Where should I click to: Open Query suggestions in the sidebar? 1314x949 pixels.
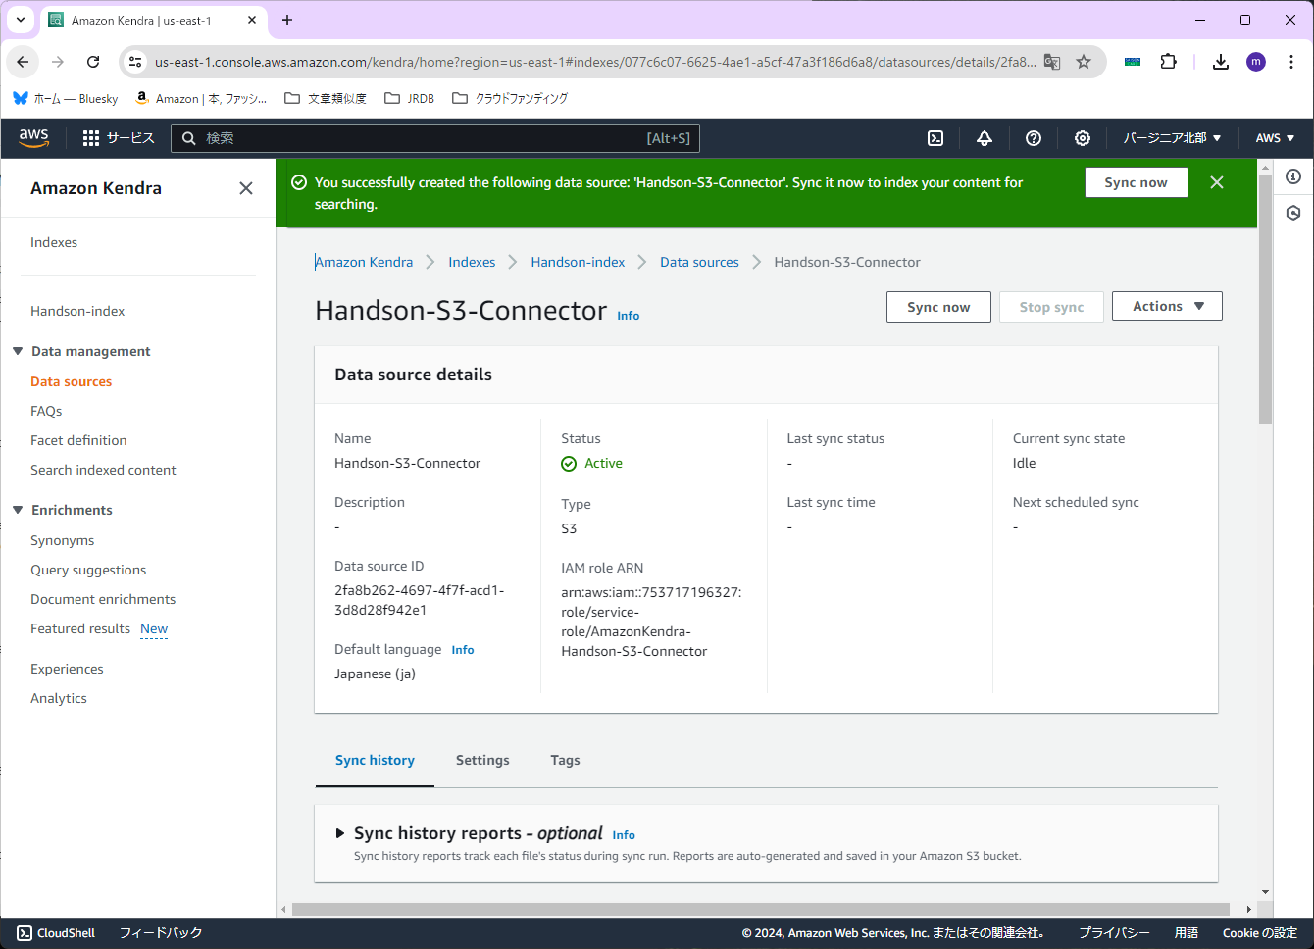click(88, 570)
